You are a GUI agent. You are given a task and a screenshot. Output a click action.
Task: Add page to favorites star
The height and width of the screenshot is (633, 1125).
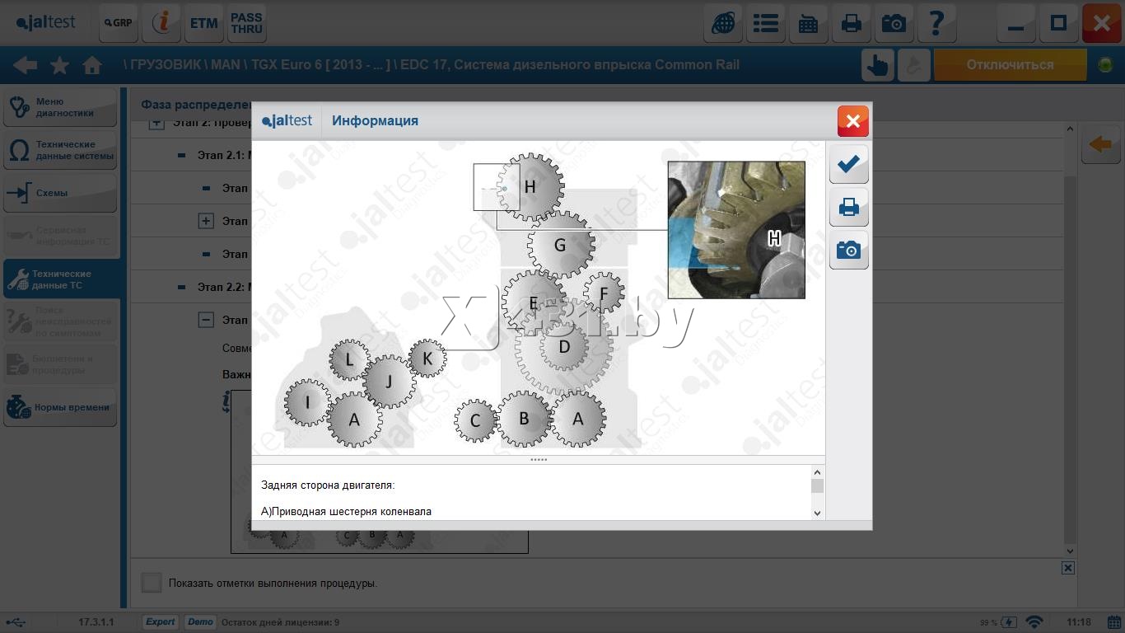[59, 65]
